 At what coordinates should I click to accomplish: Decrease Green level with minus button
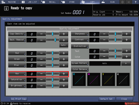41,59
